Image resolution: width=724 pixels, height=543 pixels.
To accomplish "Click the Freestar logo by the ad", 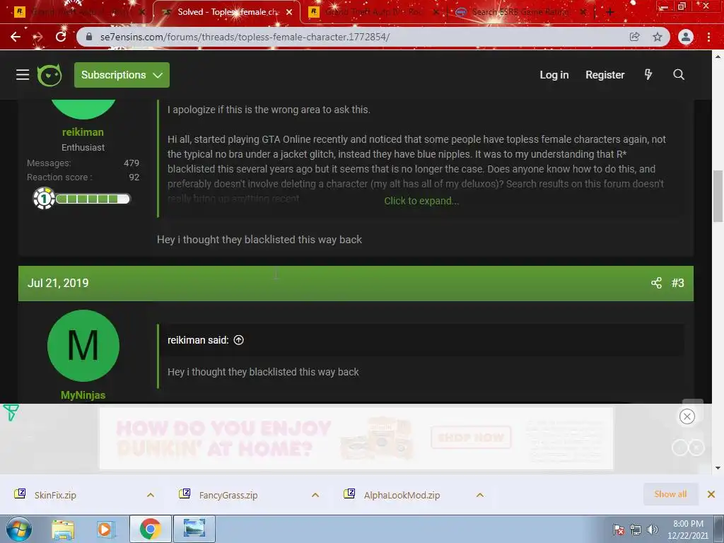I will point(11,412).
